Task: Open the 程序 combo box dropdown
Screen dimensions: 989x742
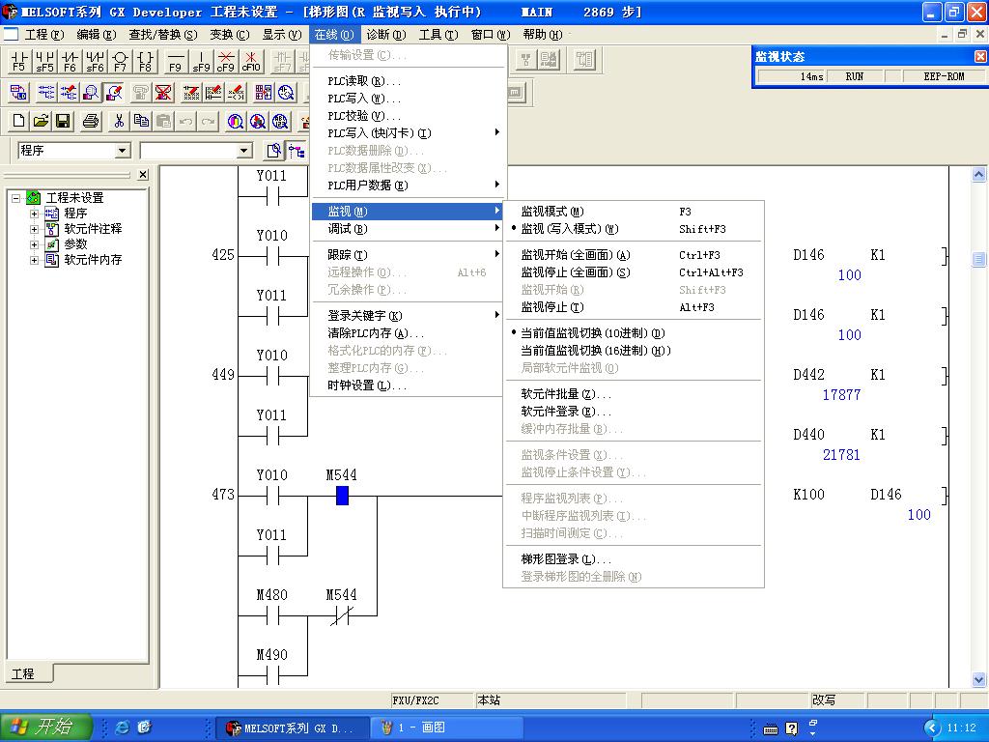Action: pos(123,151)
